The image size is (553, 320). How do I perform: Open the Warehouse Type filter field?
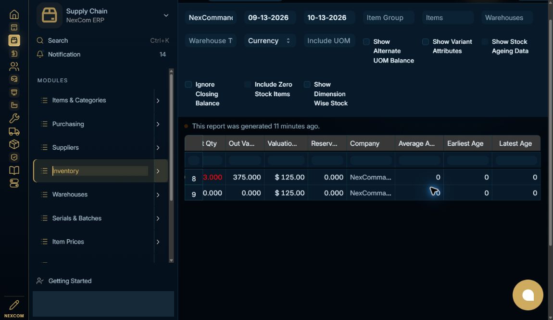coord(211,40)
